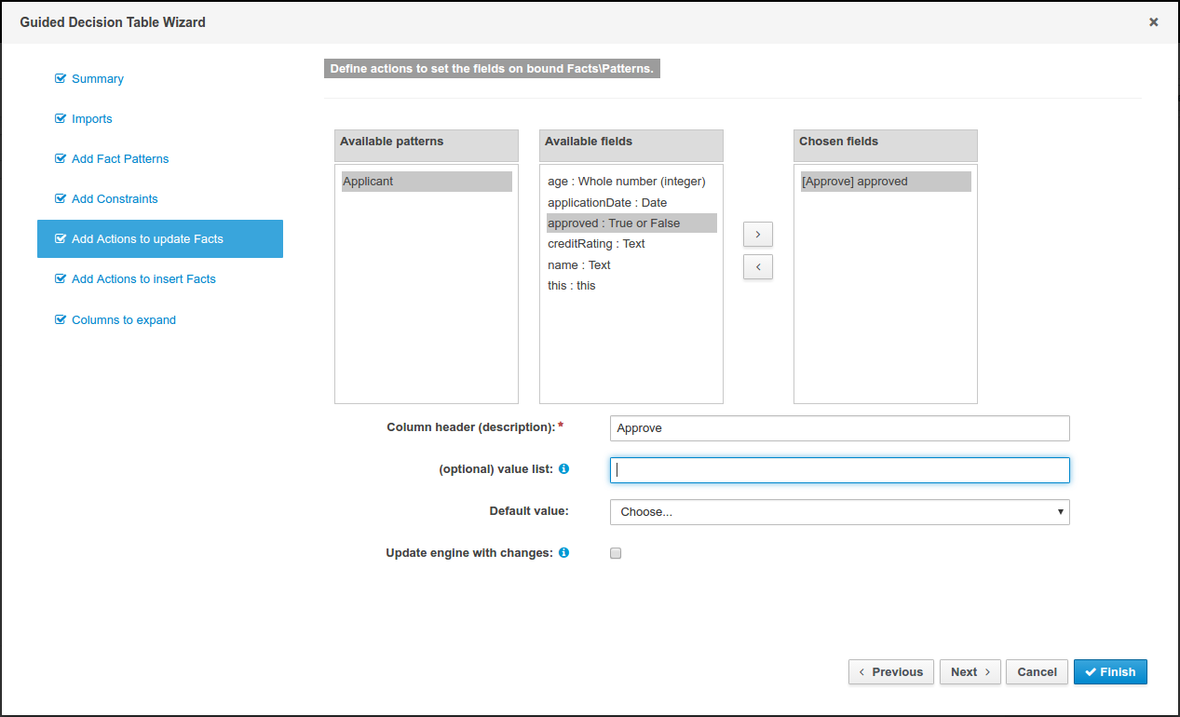Image resolution: width=1180 pixels, height=717 pixels.
Task: Close the Guided Decision Table Wizard dialog
Action: click(1153, 22)
